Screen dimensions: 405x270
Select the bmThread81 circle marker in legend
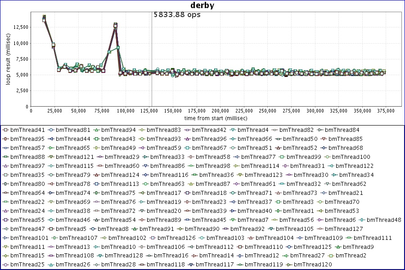[51, 130]
